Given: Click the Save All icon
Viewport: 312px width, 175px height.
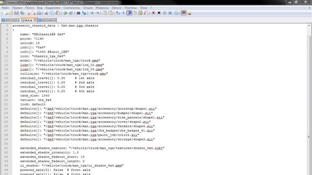Looking at the screenshot, I should [22, 13].
